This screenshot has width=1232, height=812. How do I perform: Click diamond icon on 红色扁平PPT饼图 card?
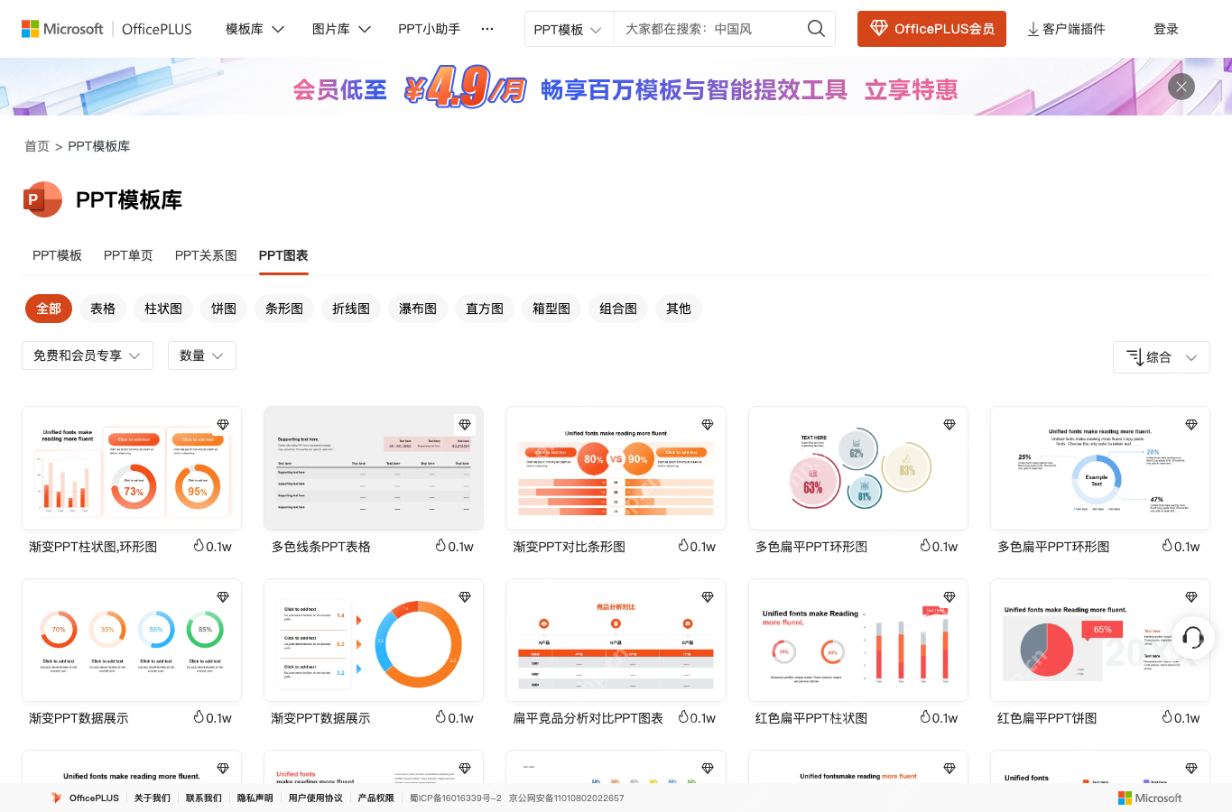tap(1191, 596)
